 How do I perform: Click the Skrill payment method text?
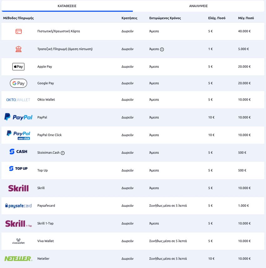click(41, 188)
